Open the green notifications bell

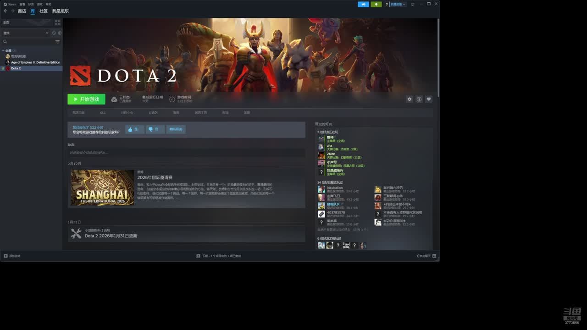(377, 4)
